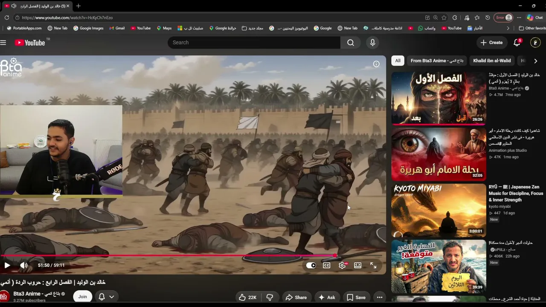Open the الأخبار bookmark
Viewport: 546px width, 307px height.
475,28
